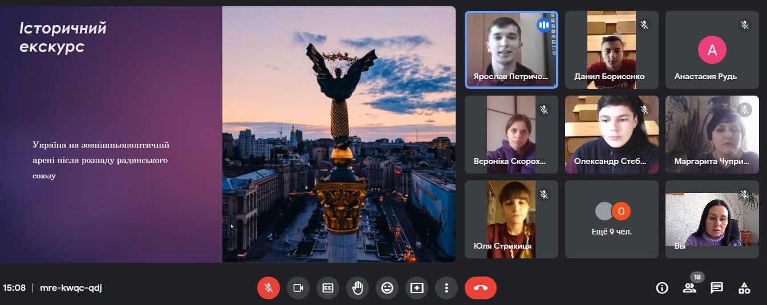Click the presented slide Історичний екскурс
This screenshot has width=767, height=305.
227,134
